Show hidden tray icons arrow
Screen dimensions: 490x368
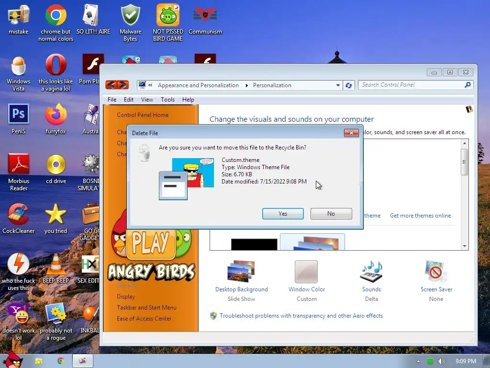coord(418,361)
